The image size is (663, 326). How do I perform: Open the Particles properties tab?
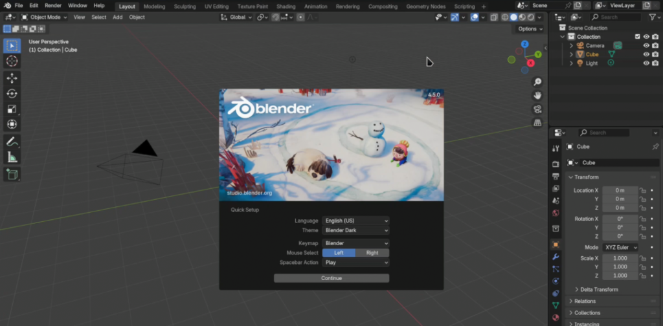pos(556,269)
